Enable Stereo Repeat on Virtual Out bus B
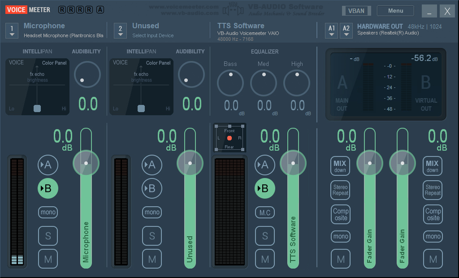 point(433,190)
